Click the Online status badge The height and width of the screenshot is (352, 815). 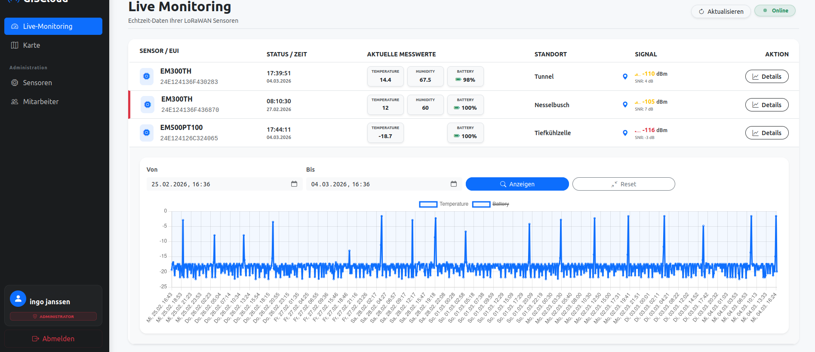[775, 11]
